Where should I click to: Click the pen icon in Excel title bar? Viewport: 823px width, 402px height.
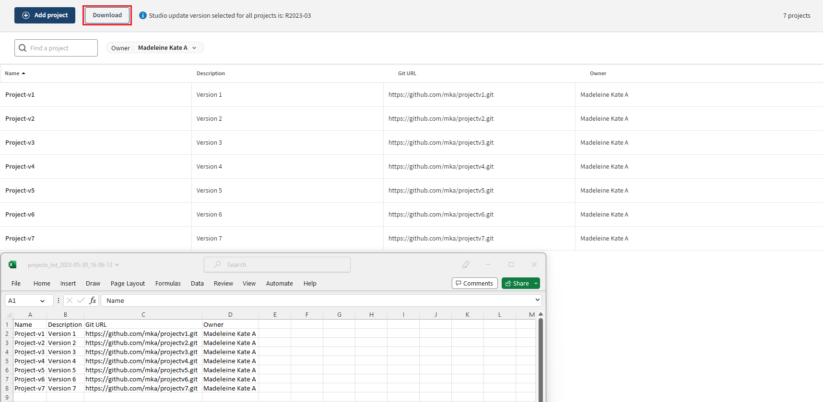tap(465, 264)
